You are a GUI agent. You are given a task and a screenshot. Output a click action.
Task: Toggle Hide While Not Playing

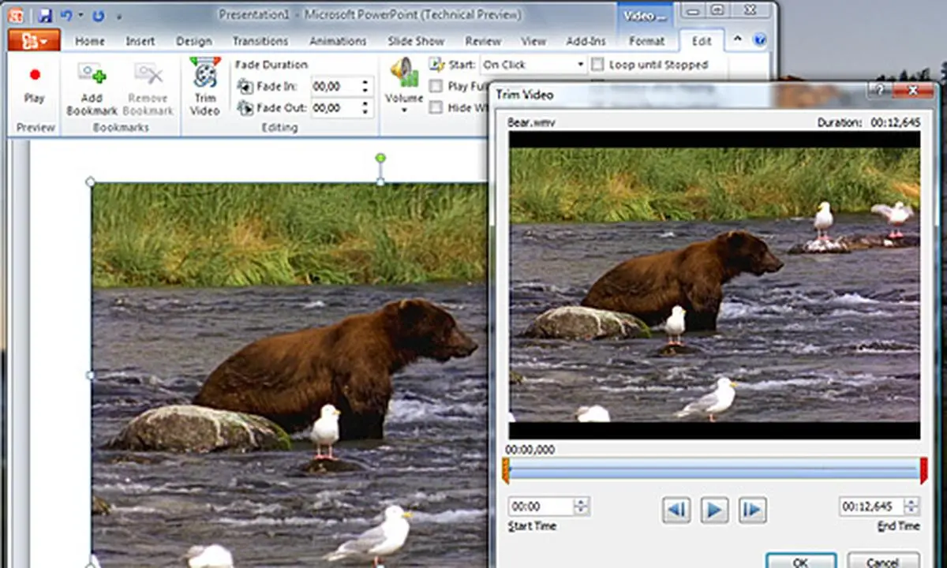[x=436, y=107]
